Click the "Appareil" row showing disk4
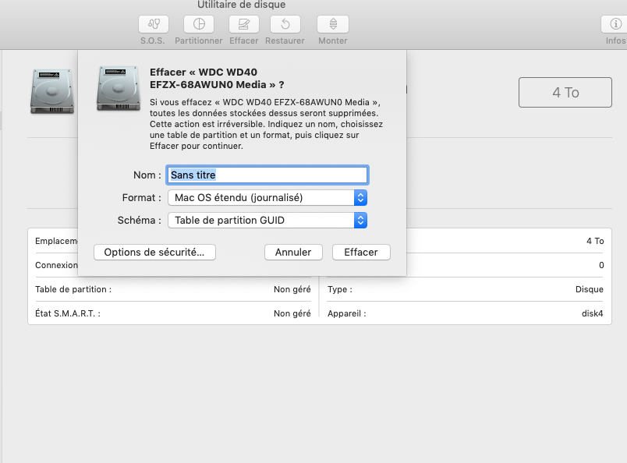 tap(466, 313)
